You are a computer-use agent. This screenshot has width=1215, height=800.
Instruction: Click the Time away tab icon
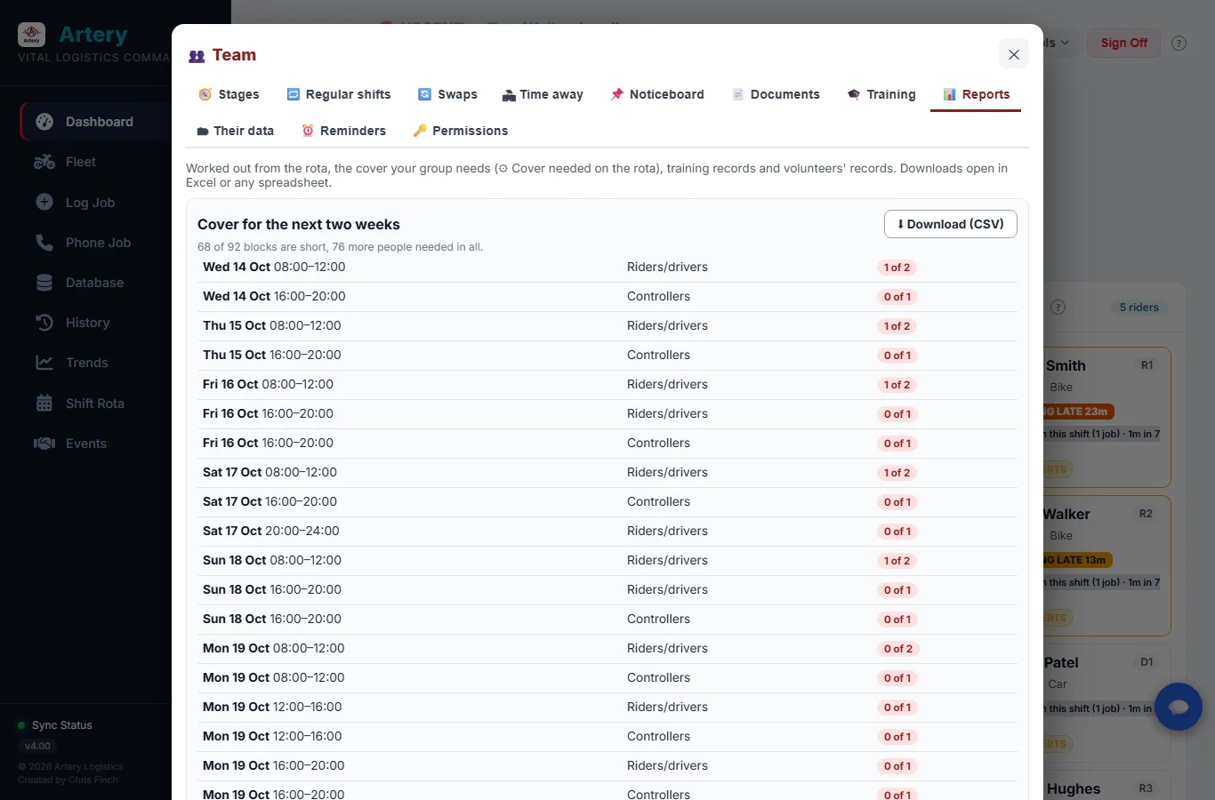tap(509, 95)
